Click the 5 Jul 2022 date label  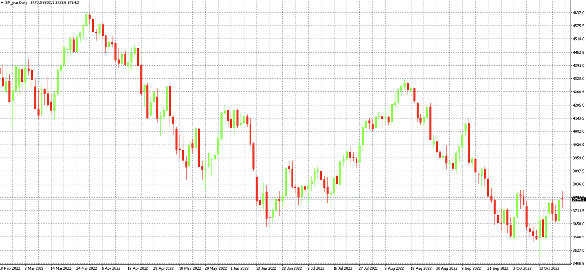pos(317,268)
